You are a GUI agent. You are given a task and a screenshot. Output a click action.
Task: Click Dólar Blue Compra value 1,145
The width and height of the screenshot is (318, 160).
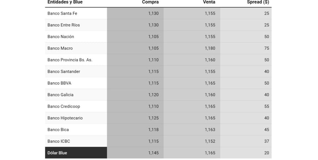point(154,153)
